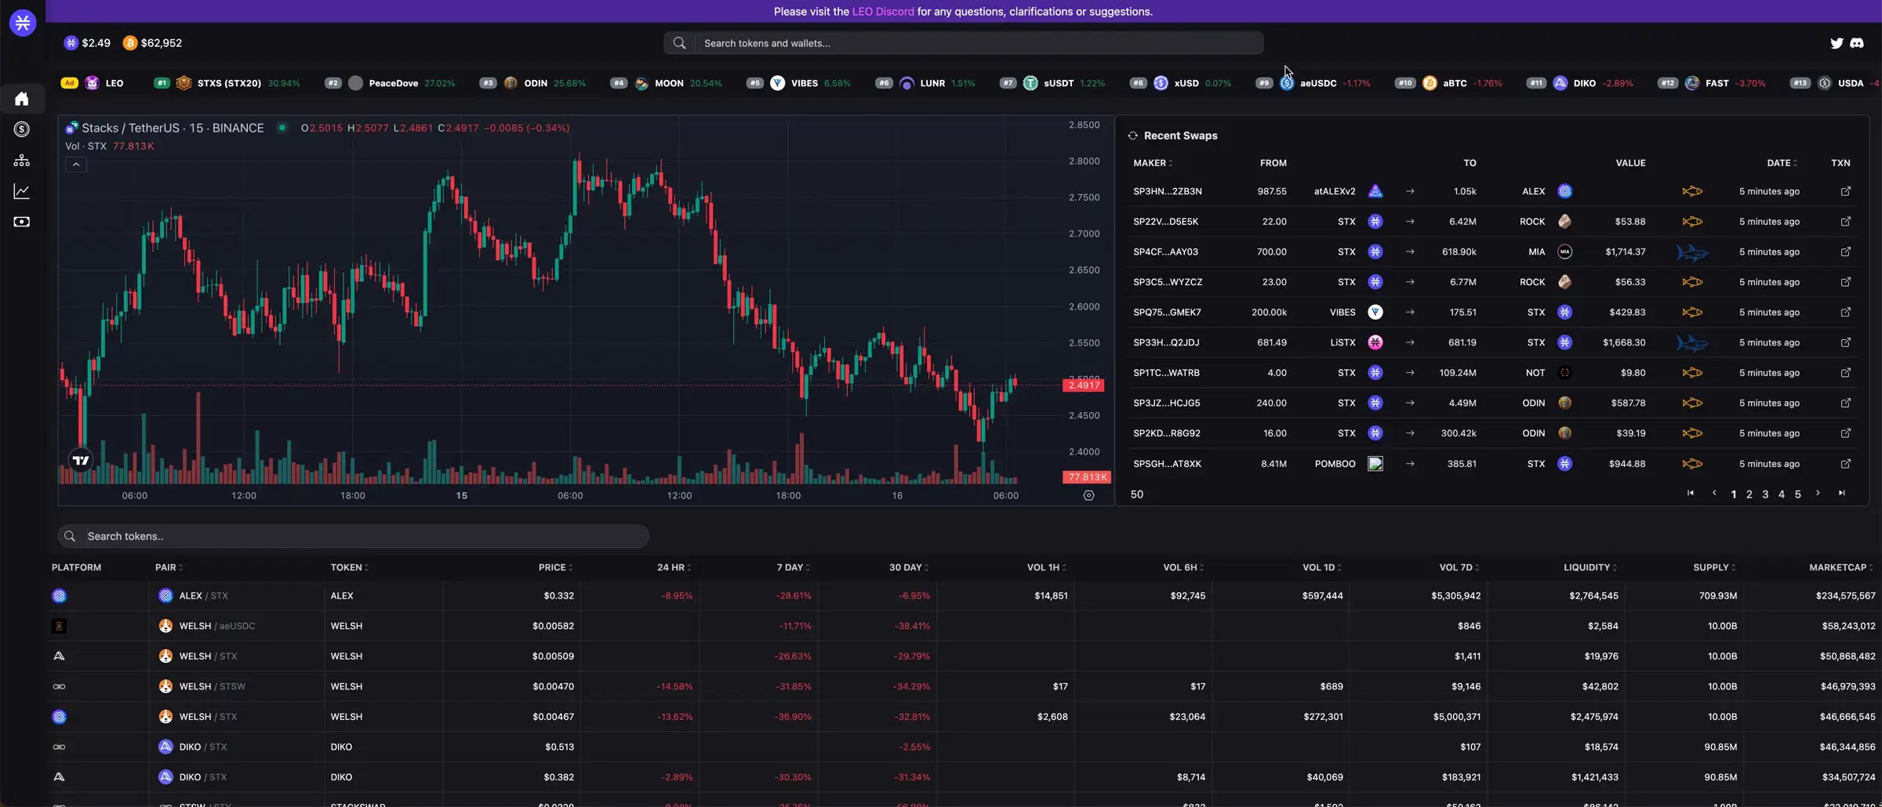Open the Discord icon in header
Image resolution: width=1882 pixels, height=807 pixels.
click(x=1857, y=43)
